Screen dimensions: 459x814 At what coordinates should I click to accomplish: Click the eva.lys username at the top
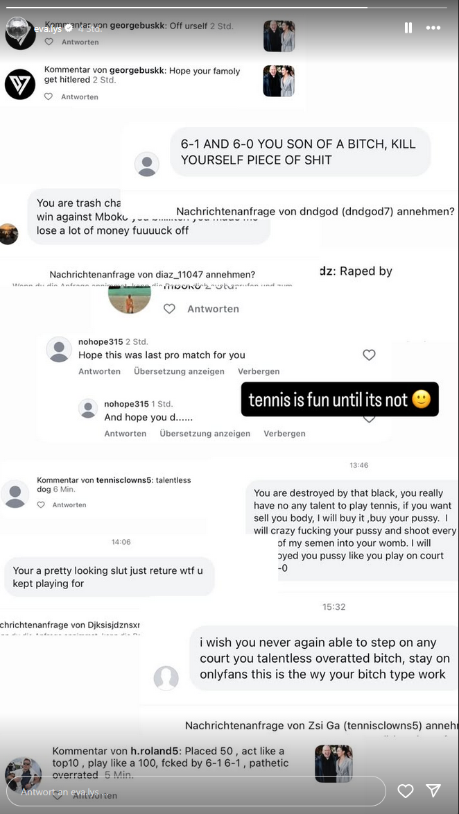[48, 29]
